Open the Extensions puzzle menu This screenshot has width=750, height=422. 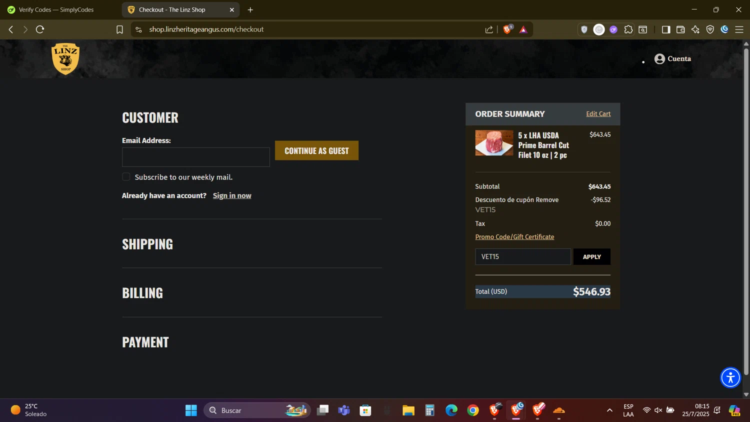(x=628, y=29)
